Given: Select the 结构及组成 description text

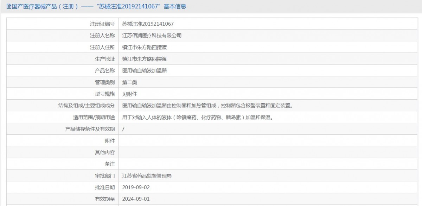Looking at the screenshot, I should click(x=207, y=106).
